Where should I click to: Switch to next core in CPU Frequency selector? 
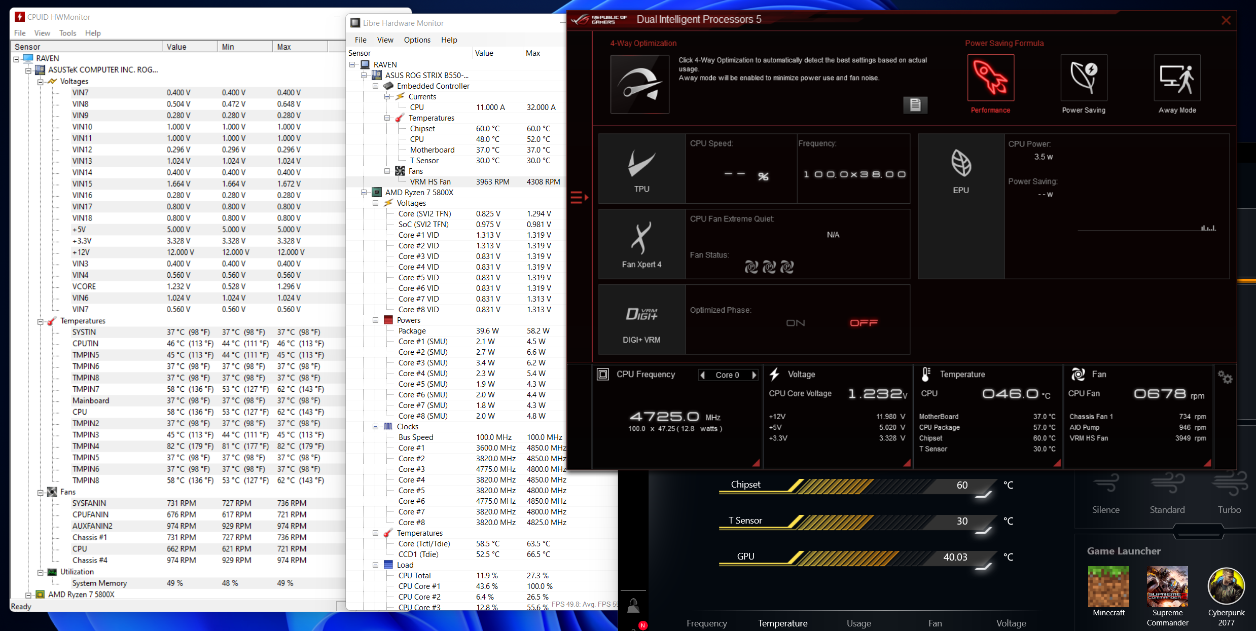pyautogui.click(x=755, y=375)
